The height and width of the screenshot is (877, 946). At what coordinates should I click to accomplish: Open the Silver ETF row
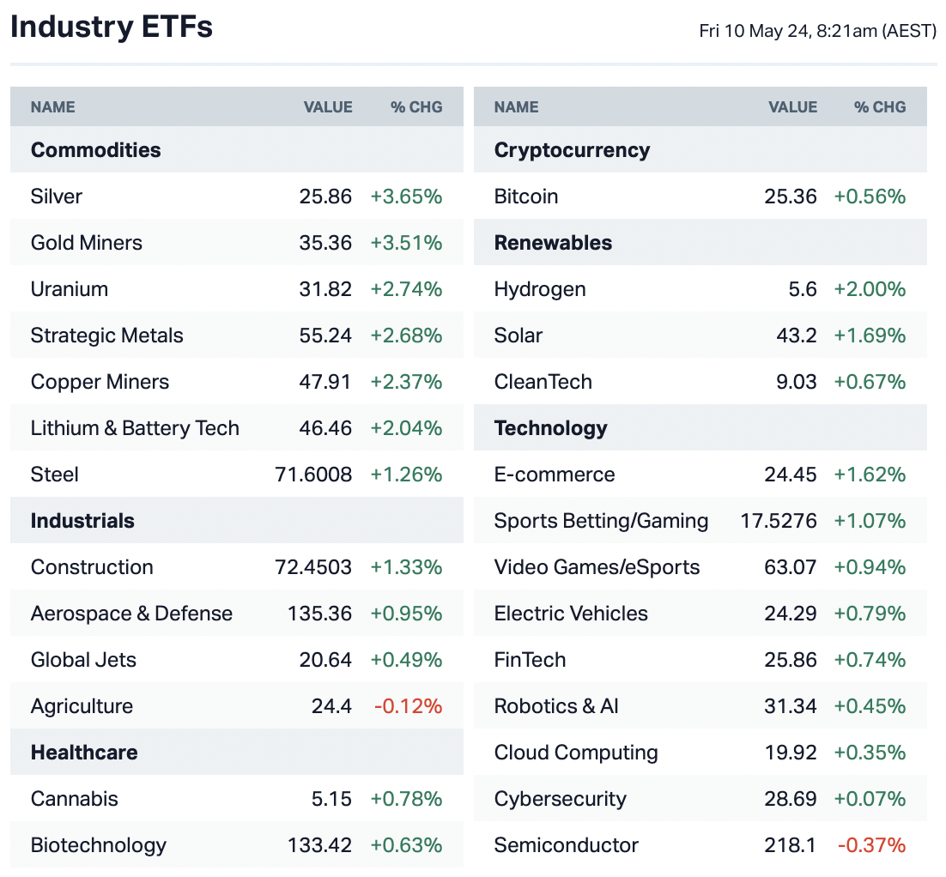(57, 197)
